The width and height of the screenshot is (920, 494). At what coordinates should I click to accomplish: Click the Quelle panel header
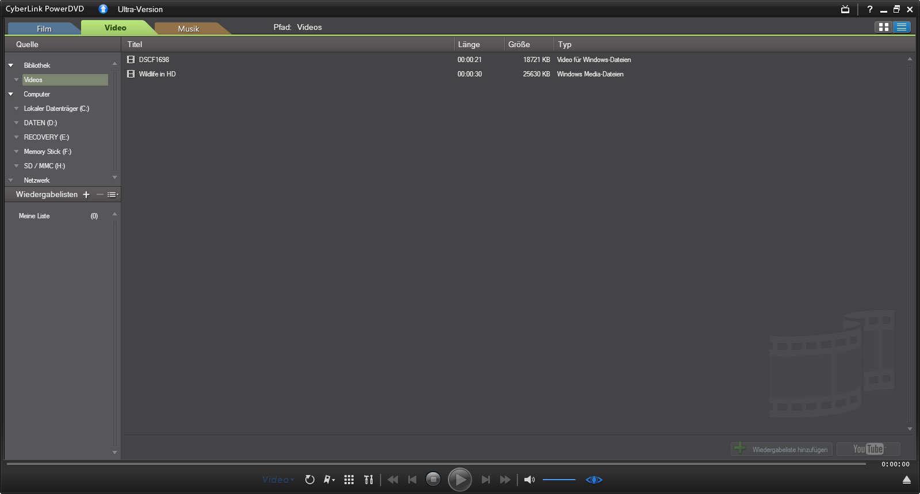[x=62, y=44]
